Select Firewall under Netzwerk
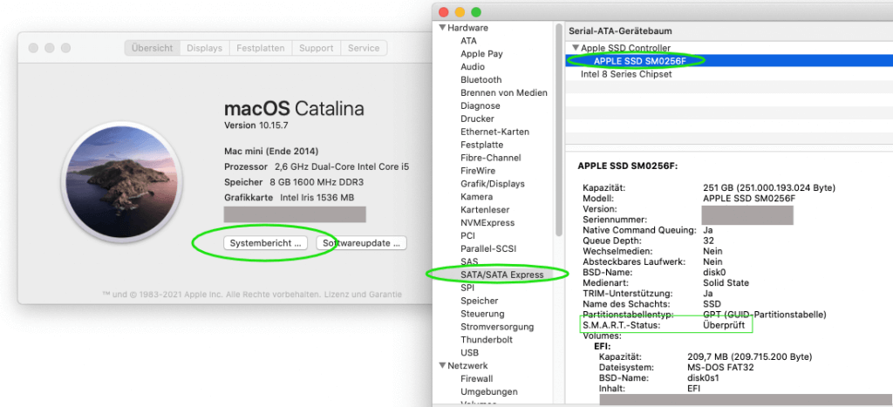This screenshot has width=893, height=407. point(477,378)
